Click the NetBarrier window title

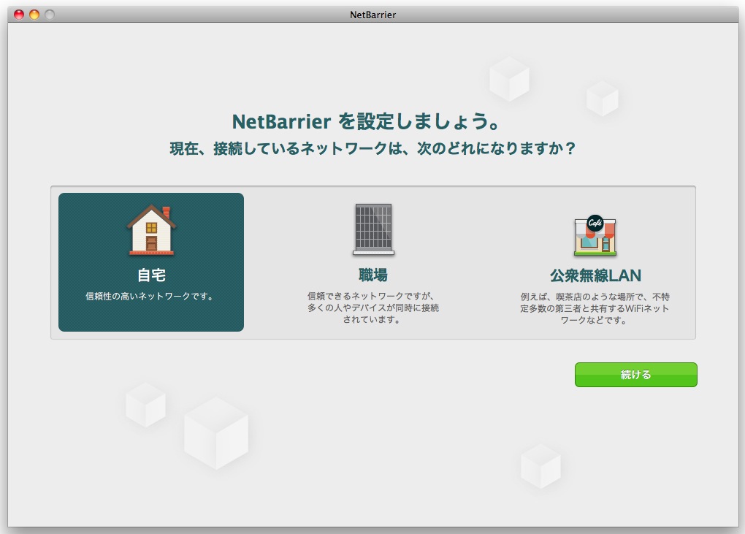coord(373,15)
